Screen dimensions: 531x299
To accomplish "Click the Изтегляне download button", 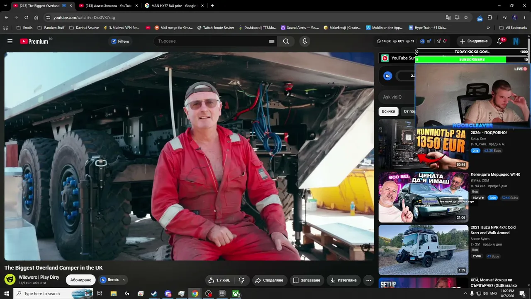I will 343,280.
